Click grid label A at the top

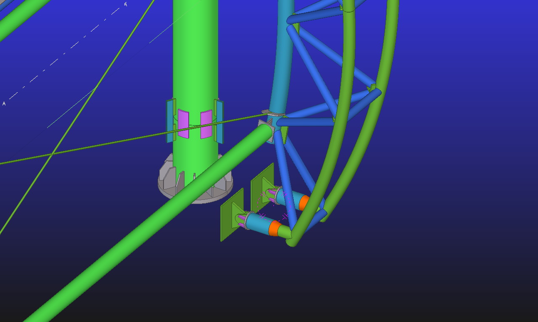click(125, 4)
